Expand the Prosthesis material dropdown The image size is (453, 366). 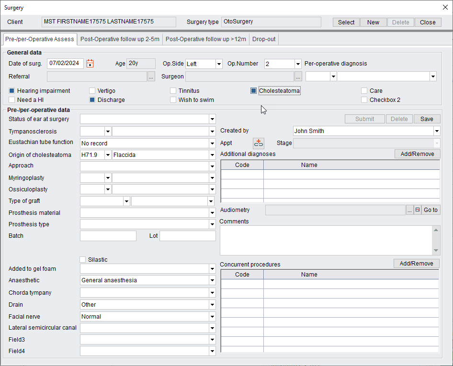[x=212, y=213]
